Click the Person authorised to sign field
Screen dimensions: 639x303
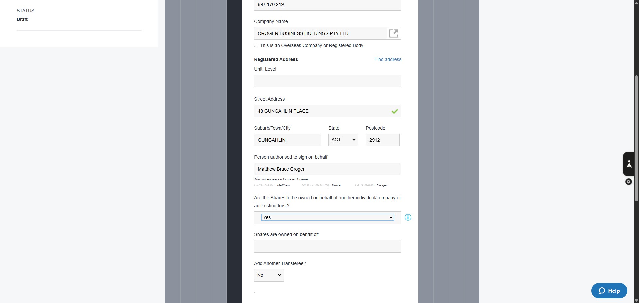point(327,169)
